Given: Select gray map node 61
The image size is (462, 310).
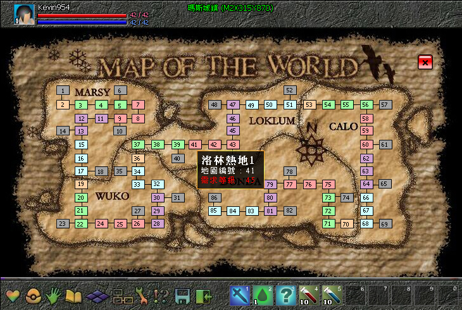Looking at the screenshot, I should click(x=385, y=144).
